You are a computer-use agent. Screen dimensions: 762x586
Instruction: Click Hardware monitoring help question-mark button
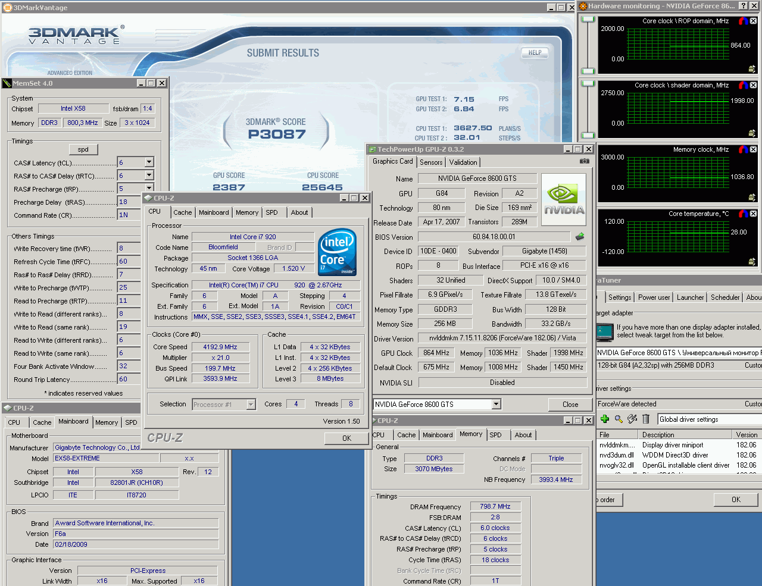[743, 6]
